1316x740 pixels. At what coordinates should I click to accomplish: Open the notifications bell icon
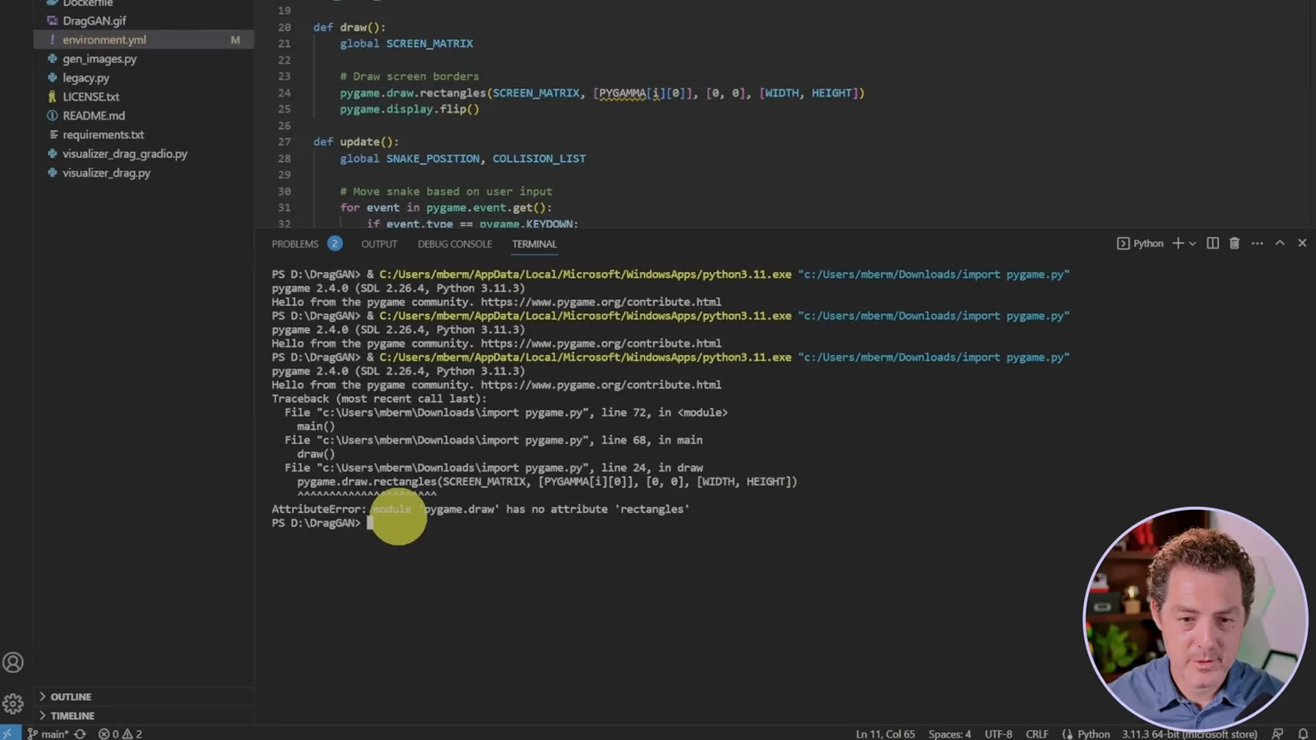[1303, 733]
